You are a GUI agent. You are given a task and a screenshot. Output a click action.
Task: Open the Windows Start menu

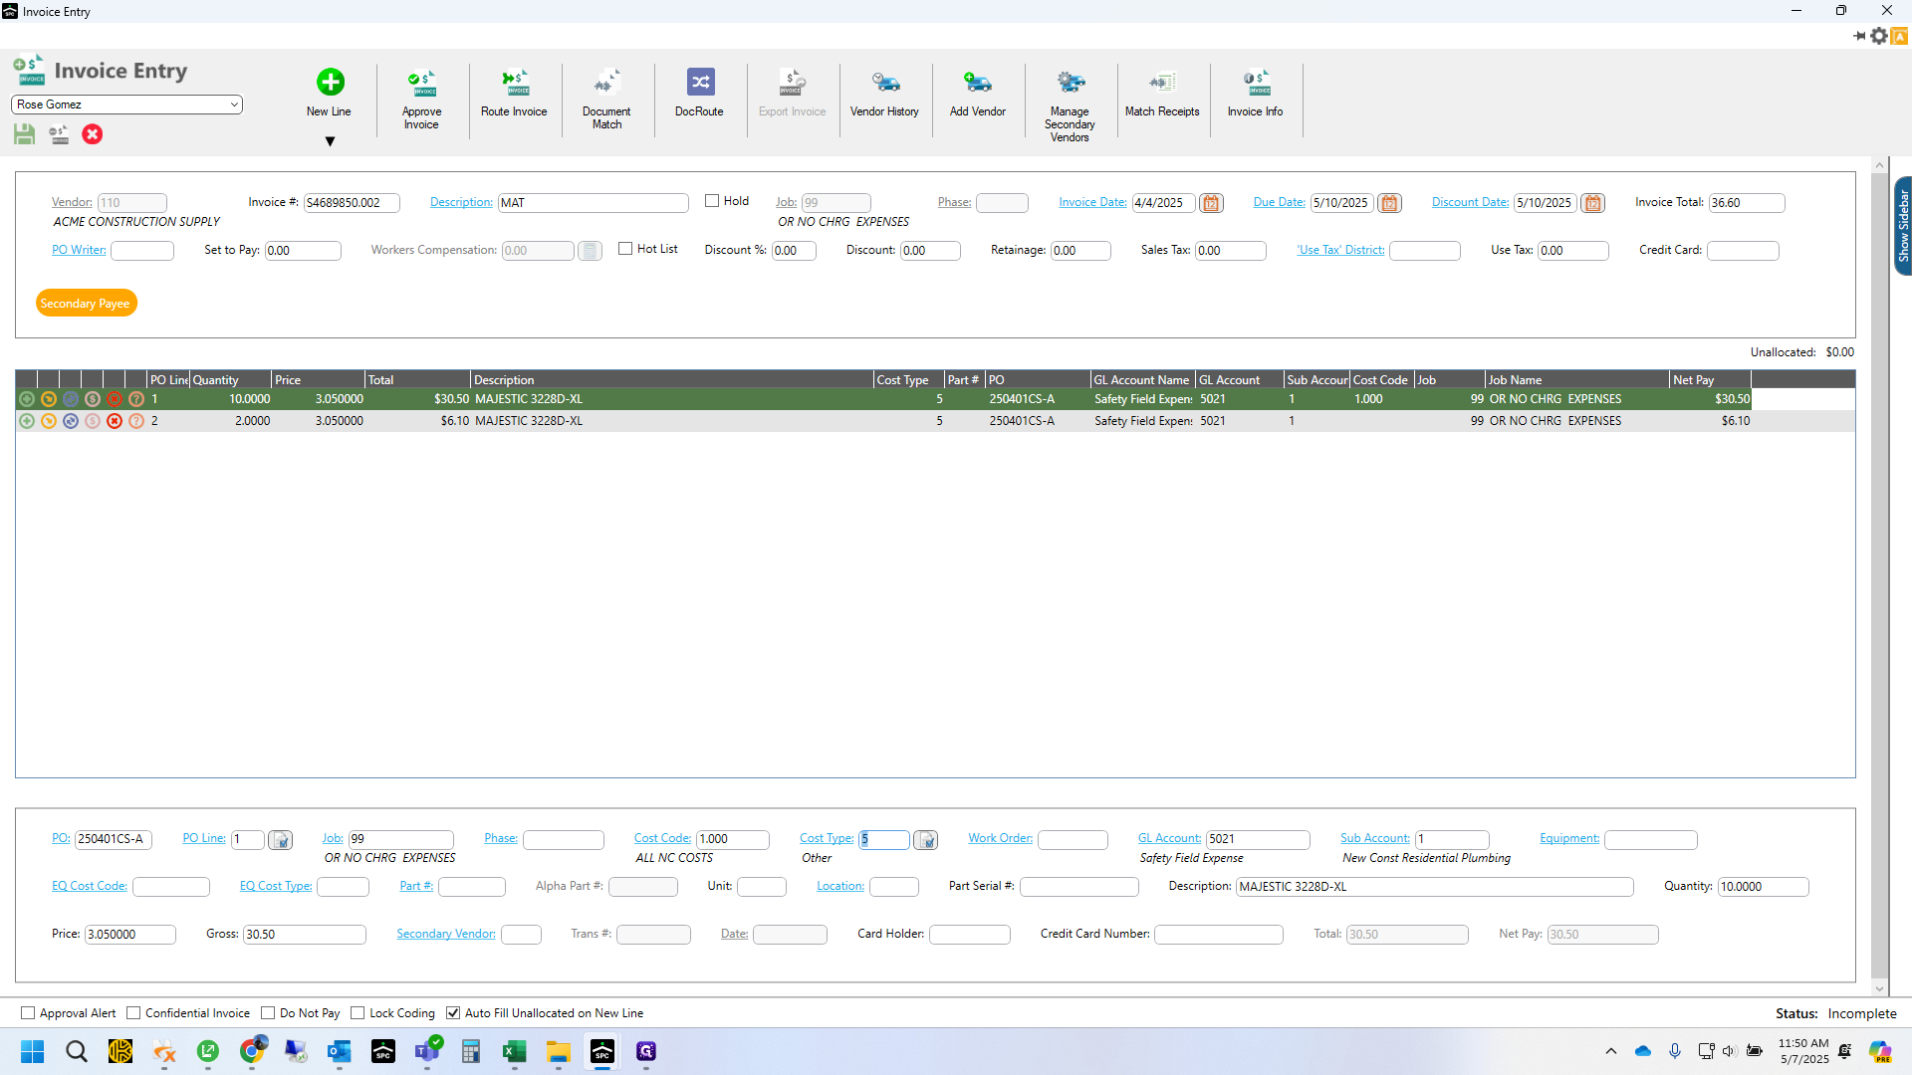[32, 1052]
